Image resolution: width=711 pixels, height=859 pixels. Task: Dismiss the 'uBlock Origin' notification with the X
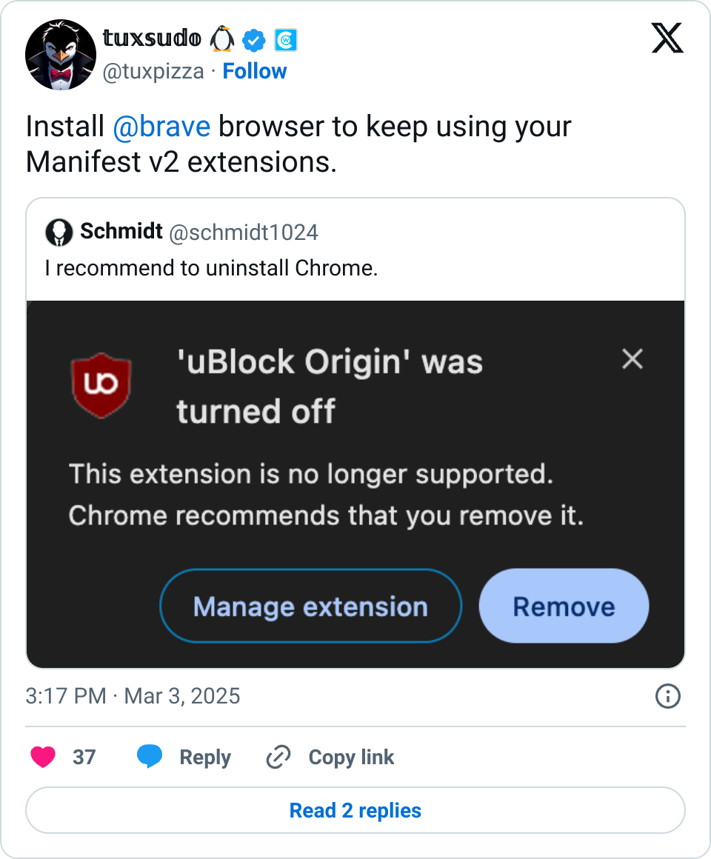click(632, 359)
